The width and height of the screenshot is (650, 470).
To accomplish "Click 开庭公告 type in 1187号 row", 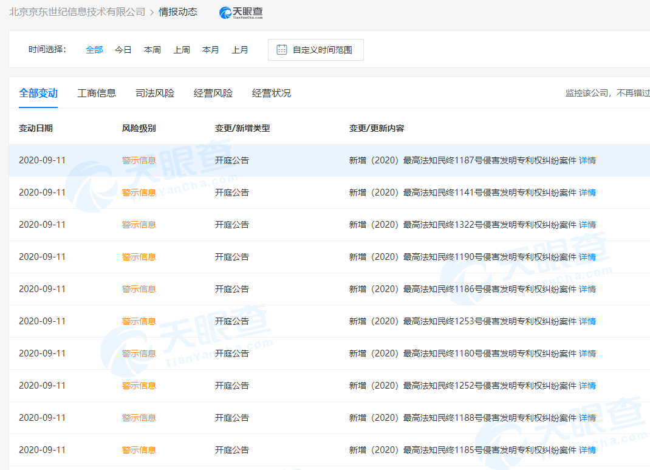I will (x=231, y=160).
